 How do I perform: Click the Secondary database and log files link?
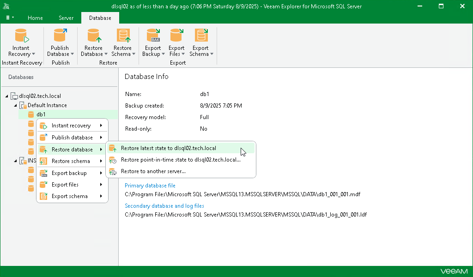(x=164, y=205)
